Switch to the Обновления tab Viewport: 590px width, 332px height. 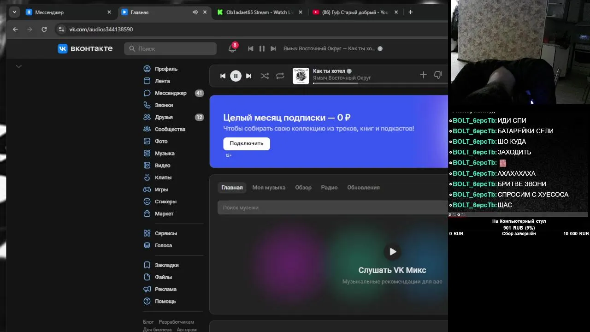[363, 188]
